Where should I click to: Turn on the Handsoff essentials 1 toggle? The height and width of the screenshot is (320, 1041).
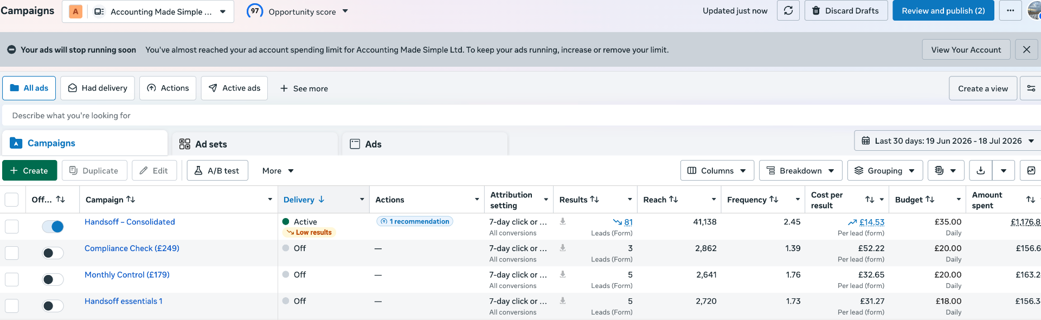click(x=53, y=306)
